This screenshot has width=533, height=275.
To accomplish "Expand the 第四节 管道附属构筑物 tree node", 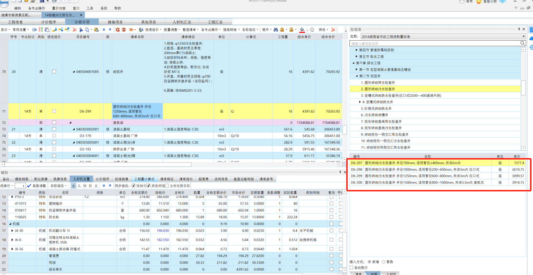I will click(357, 50).
